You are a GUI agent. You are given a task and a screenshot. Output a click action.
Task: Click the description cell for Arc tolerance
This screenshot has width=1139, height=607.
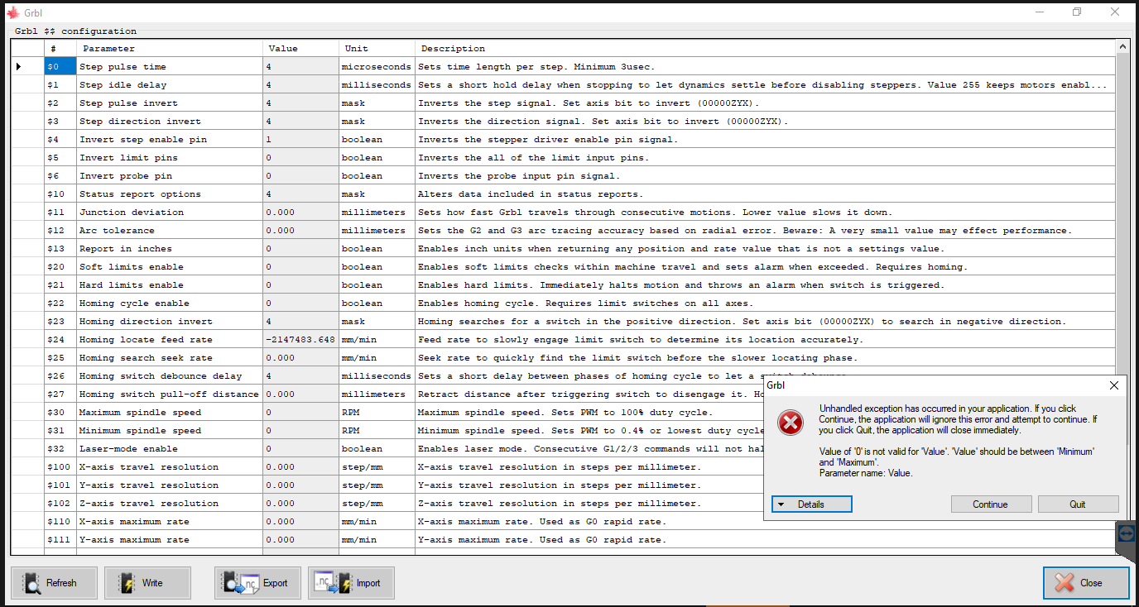[x=766, y=231]
